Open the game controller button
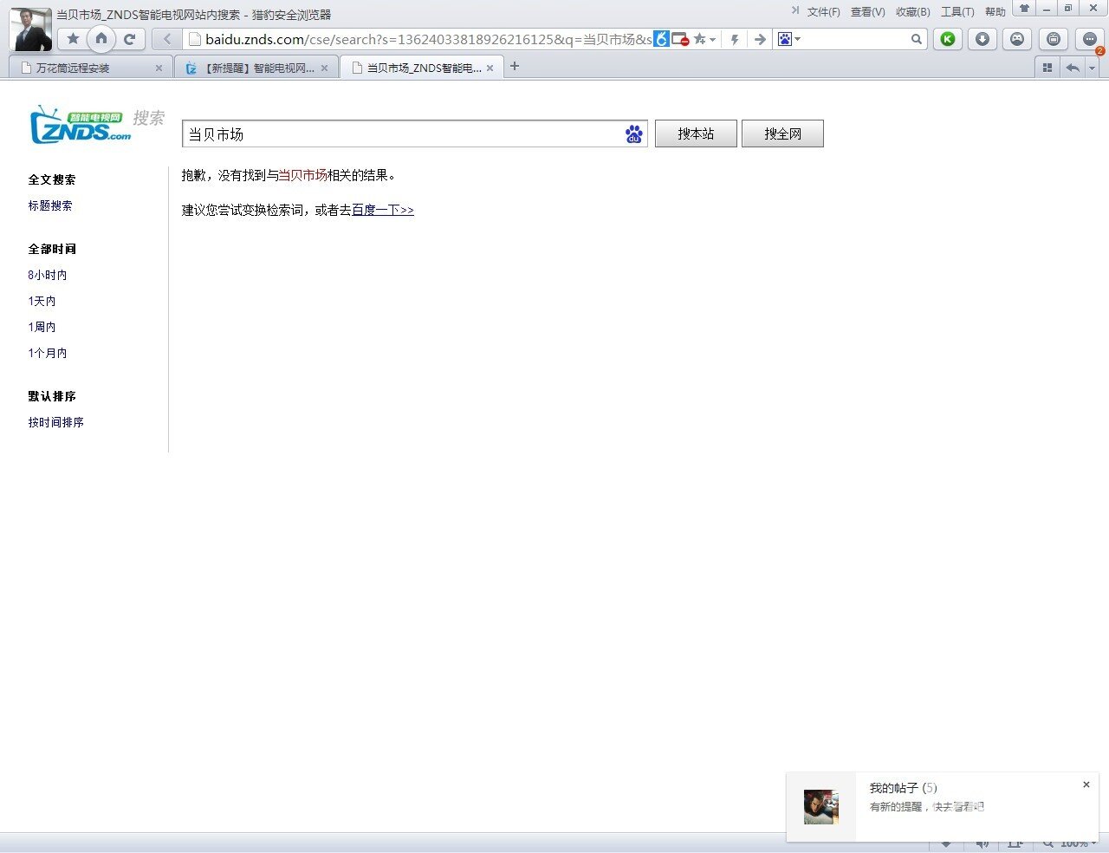The height and width of the screenshot is (853, 1109). point(1017,39)
